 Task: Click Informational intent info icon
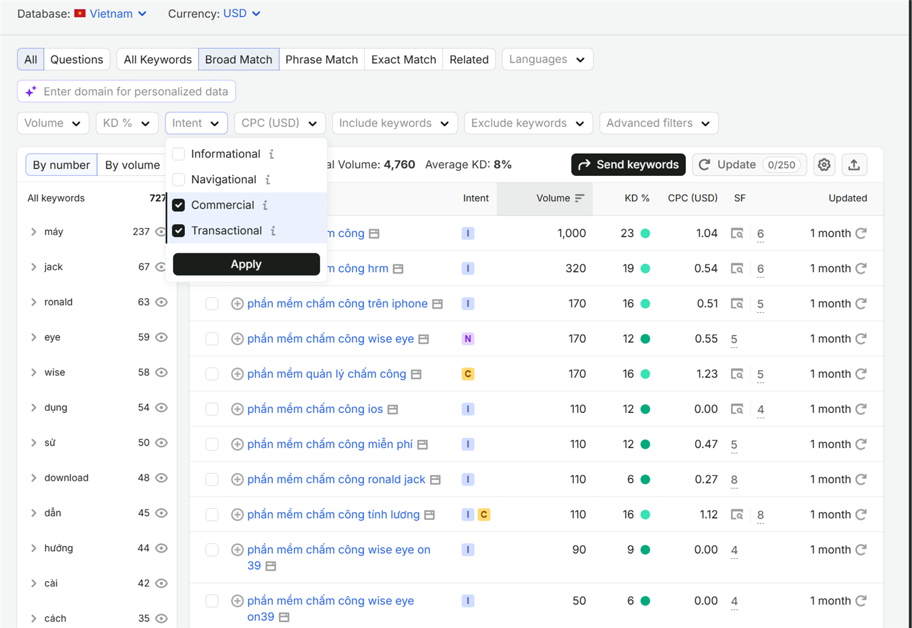[x=272, y=154]
